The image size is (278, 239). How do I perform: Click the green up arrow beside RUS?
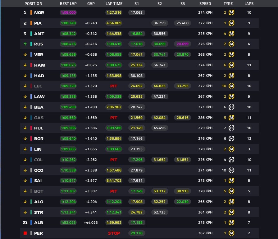tap(25, 44)
